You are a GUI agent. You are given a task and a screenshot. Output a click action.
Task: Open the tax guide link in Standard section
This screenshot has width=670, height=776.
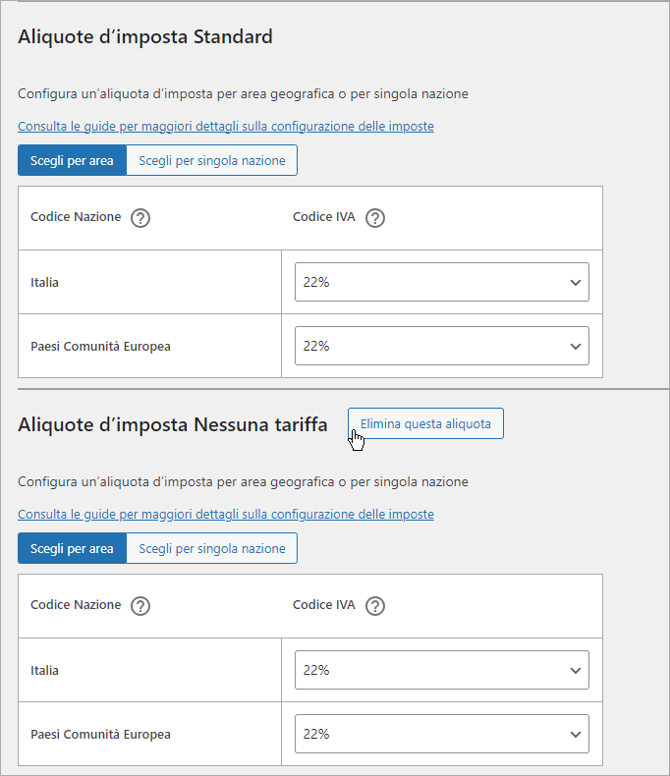225,127
